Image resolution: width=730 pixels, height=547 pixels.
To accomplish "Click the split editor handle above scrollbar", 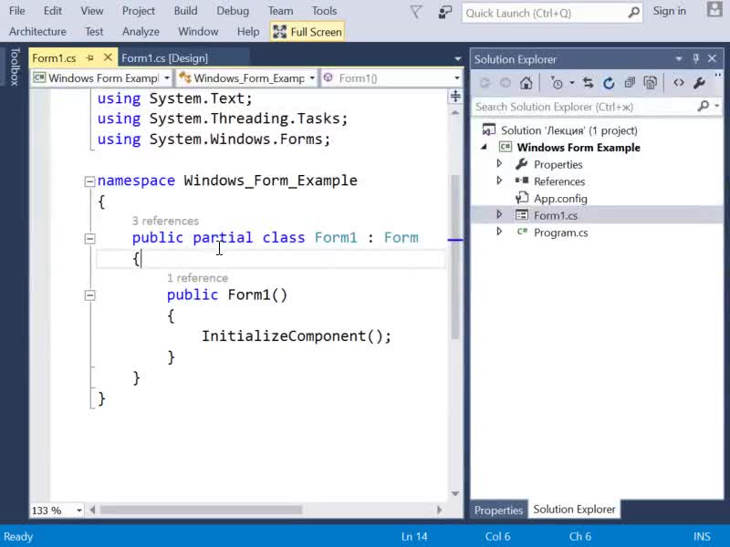I will click(x=455, y=97).
